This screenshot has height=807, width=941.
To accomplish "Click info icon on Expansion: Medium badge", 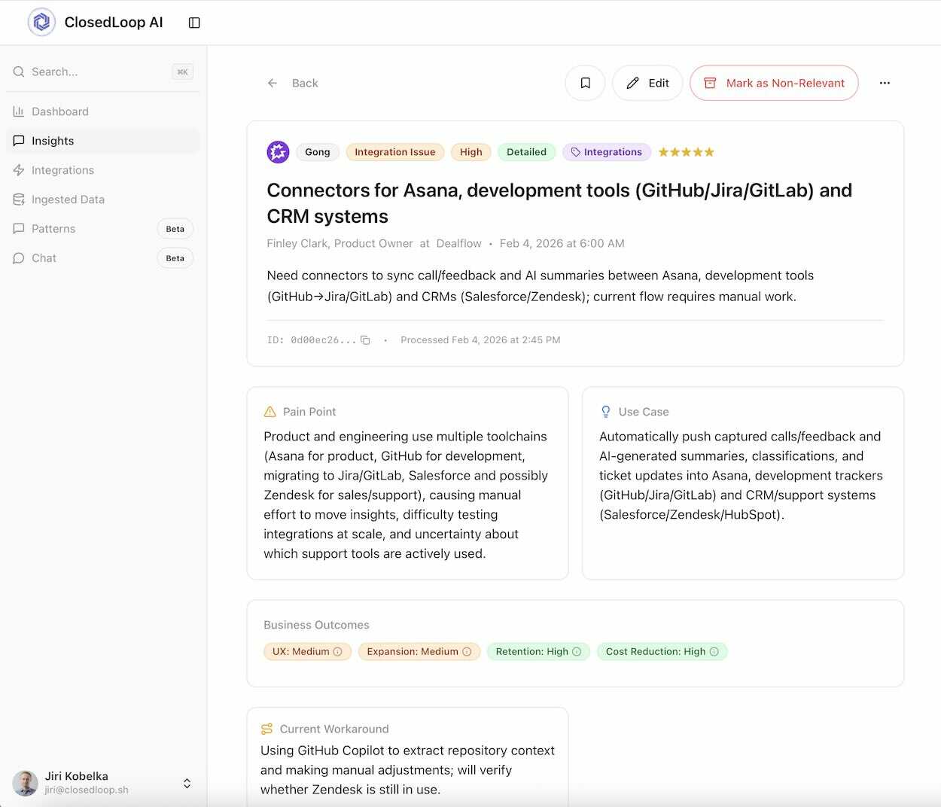I will 467,652.
